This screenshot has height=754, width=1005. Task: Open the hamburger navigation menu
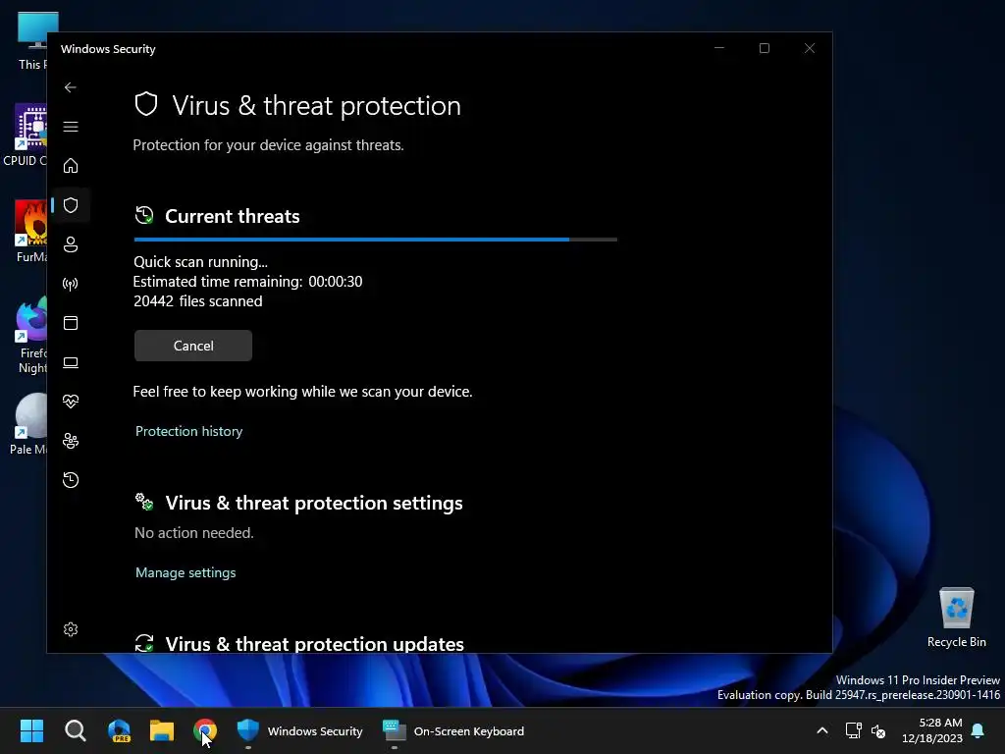pyautogui.click(x=71, y=127)
